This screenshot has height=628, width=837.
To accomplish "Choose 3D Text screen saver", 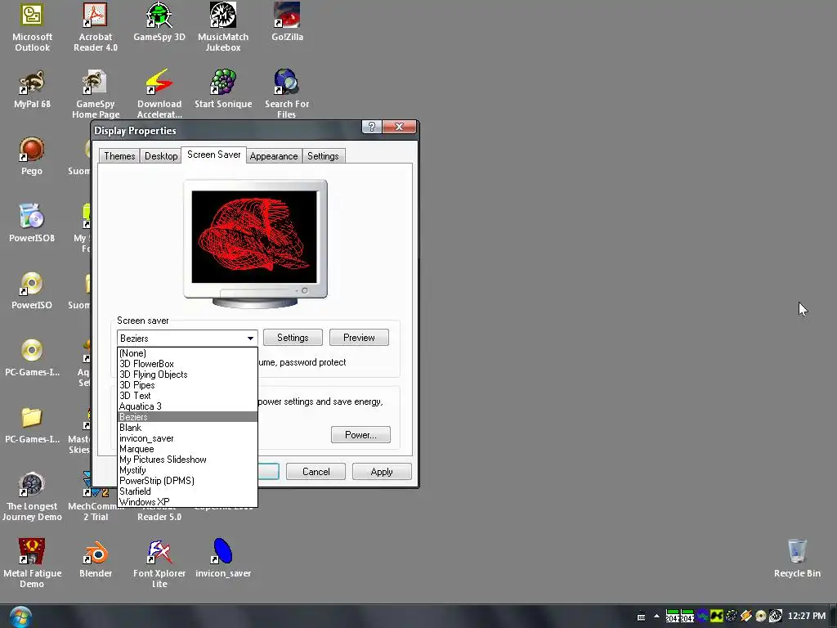I will coord(187,396).
